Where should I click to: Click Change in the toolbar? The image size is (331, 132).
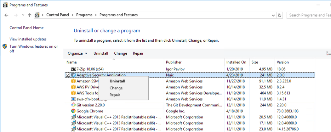tap(121, 53)
